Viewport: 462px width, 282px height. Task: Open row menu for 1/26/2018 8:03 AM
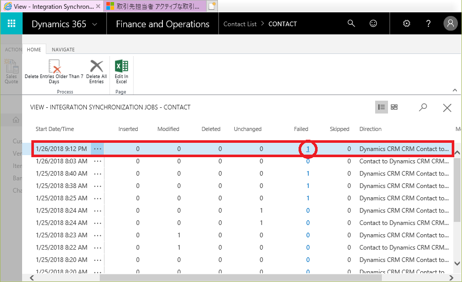[x=98, y=161]
